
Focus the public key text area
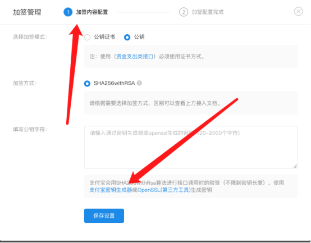(x=191, y=147)
